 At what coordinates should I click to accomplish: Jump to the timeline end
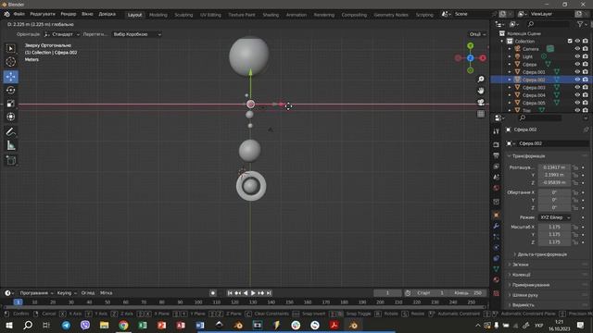269,293
